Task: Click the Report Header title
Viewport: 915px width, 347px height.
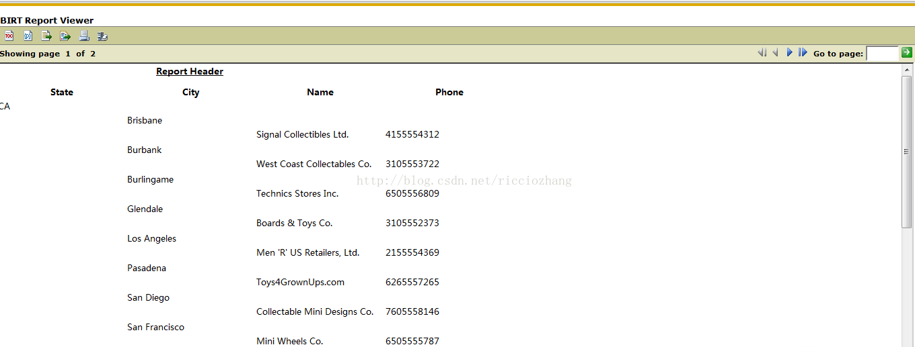Action: [x=190, y=71]
